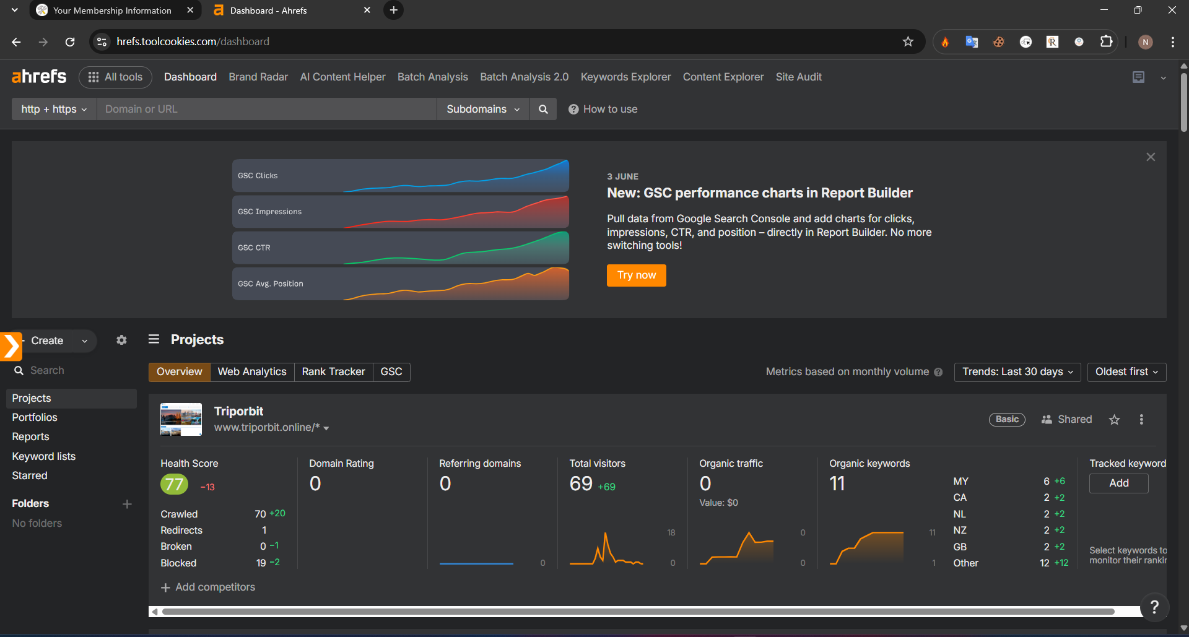The width and height of the screenshot is (1189, 637).
Task: Reload the current page
Action: [x=70, y=41]
